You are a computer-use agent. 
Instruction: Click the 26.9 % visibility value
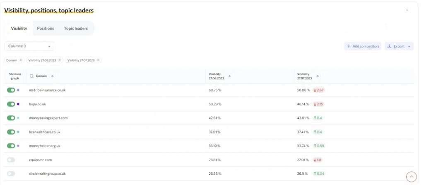pyautogui.click(x=302, y=174)
